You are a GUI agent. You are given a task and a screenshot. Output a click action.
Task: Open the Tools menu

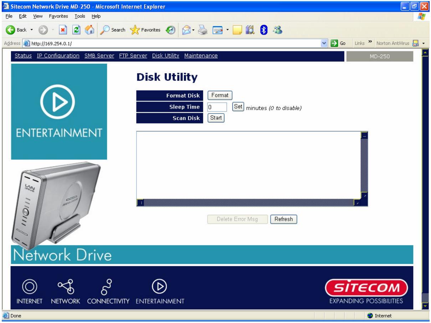pos(80,16)
